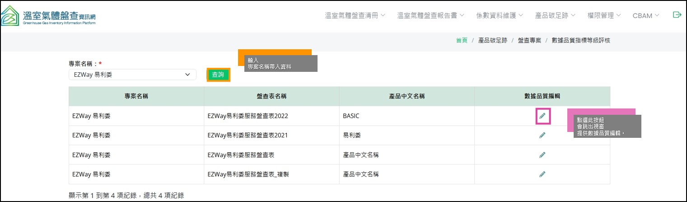Open the 產品碳足跡 navigation menu

tap(555, 15)
